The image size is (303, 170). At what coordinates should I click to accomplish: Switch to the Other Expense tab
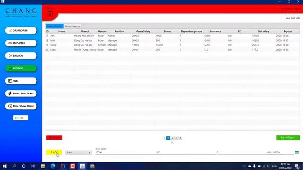[72, 26]
